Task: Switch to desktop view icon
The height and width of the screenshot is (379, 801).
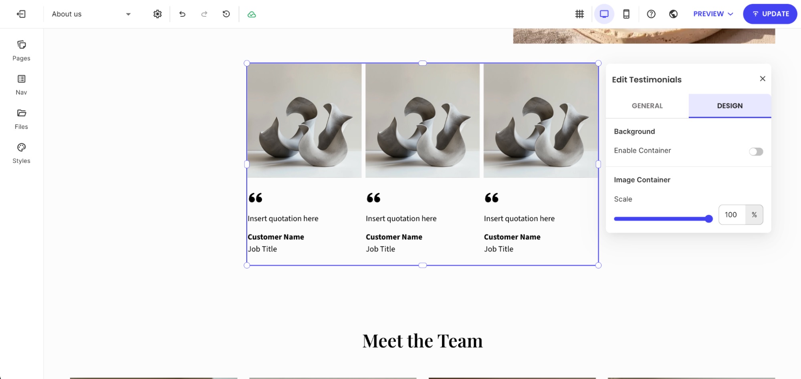Action: tap(604, 14)
